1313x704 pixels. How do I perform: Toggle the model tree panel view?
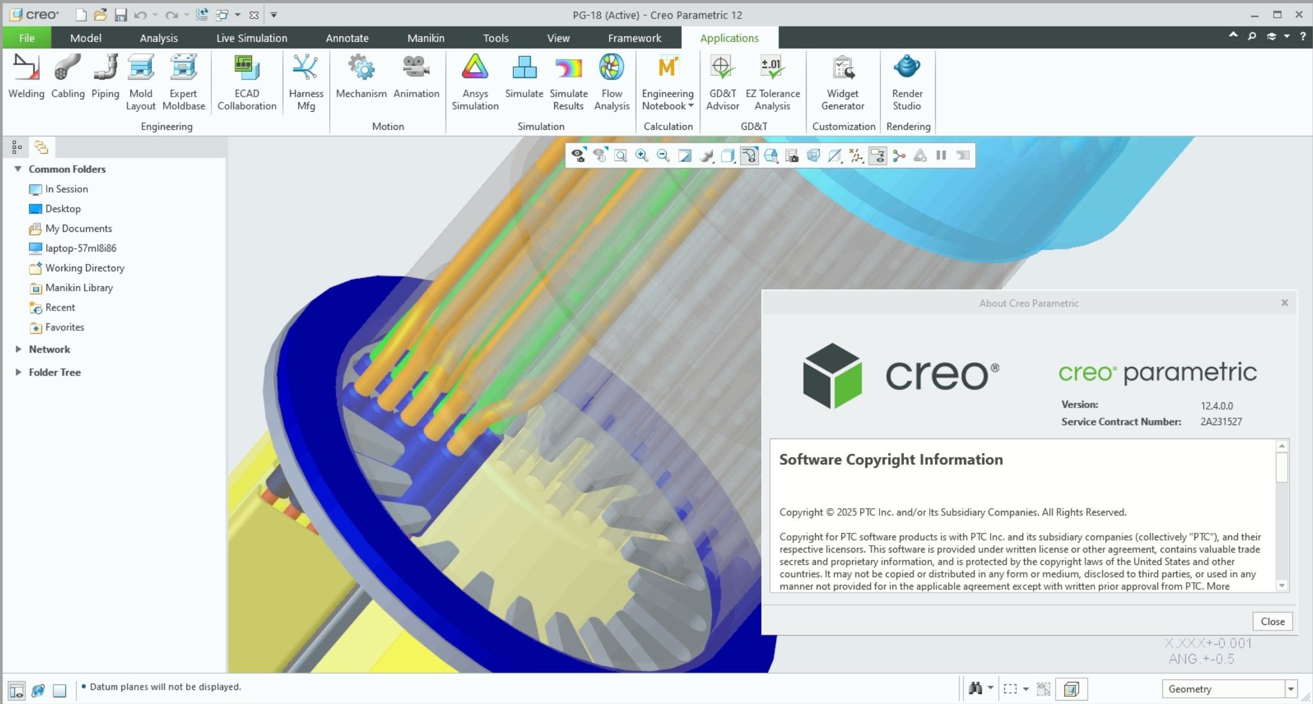point(16,148)
